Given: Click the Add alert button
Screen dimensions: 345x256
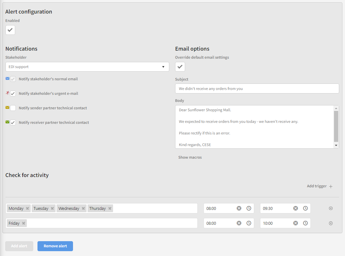Looking at the screenshot, I should pyautogui.click(x=19, y=246).
